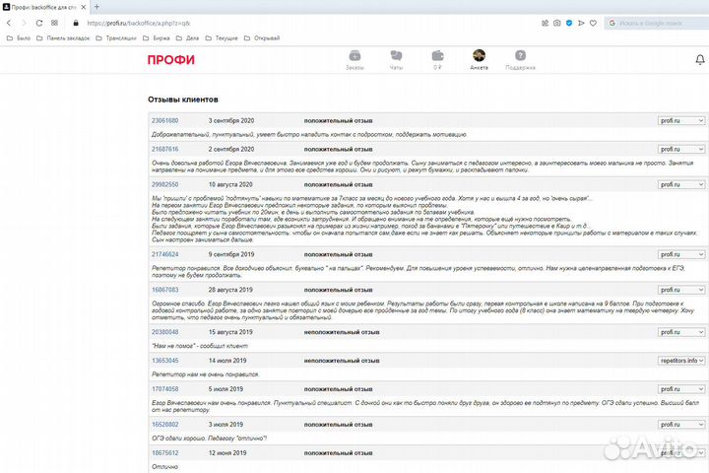Expand profi.ru dropdown for 3 сентября 2020 review
Image resolution: width=709 pixels, height=473 pixels.
pos(681,121)
